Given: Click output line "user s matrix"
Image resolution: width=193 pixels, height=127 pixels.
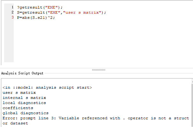Looking at the screenshot, I should click(x=19, y=93).
